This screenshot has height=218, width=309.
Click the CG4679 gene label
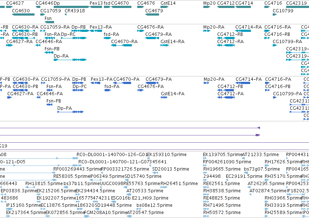pos(154,11)
